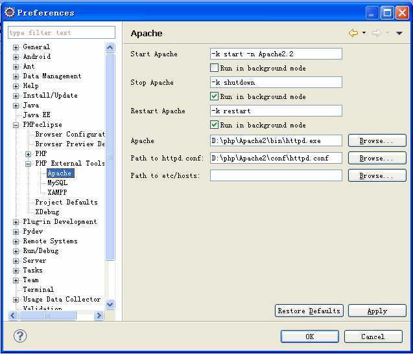This screenshot has width=413, height=354.
Task: Click the Restore Defaults button
Action: coord(309,311)
